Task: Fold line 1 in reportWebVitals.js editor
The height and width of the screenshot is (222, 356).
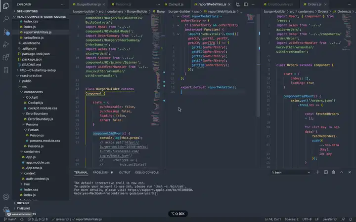Action: coord(178,16)
